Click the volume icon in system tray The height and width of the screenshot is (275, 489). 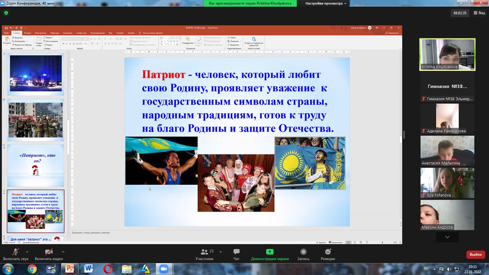click(x=449, y=269)
